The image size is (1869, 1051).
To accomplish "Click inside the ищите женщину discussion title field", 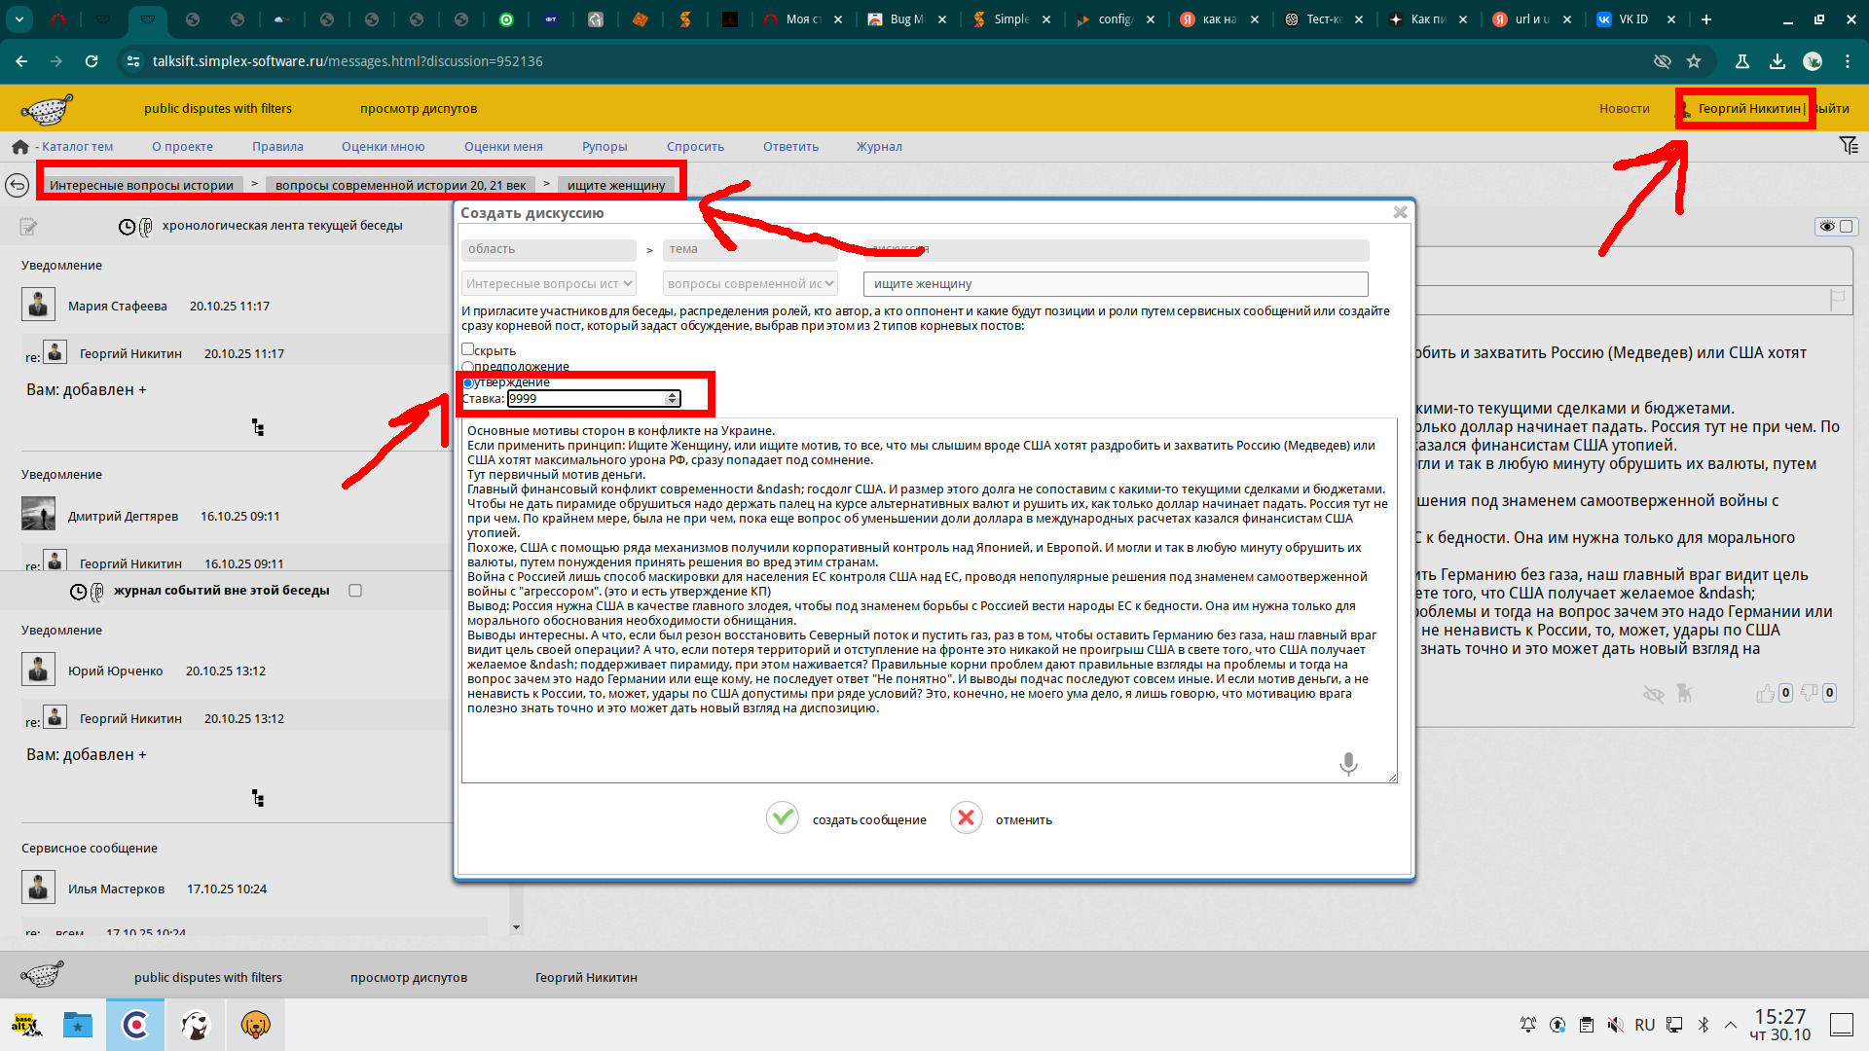I will point(1115,284).
